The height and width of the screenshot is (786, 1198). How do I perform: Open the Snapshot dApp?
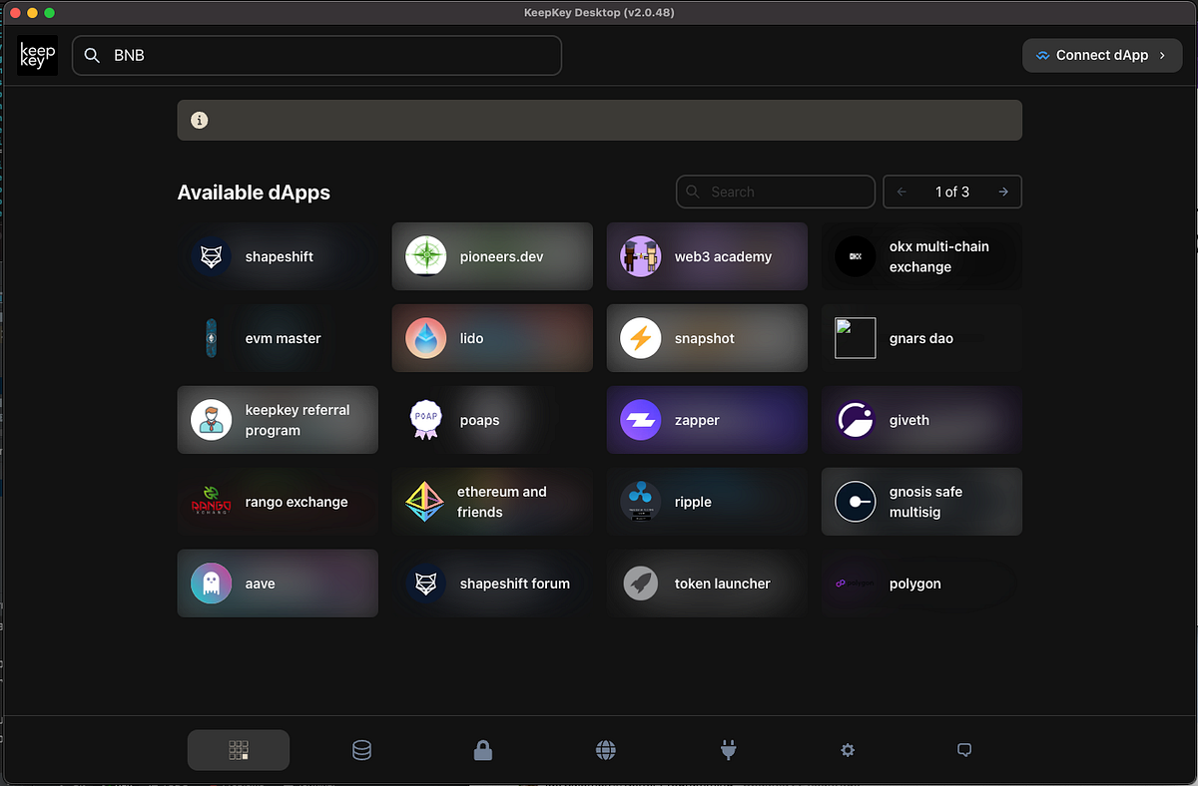pos(707,337)
